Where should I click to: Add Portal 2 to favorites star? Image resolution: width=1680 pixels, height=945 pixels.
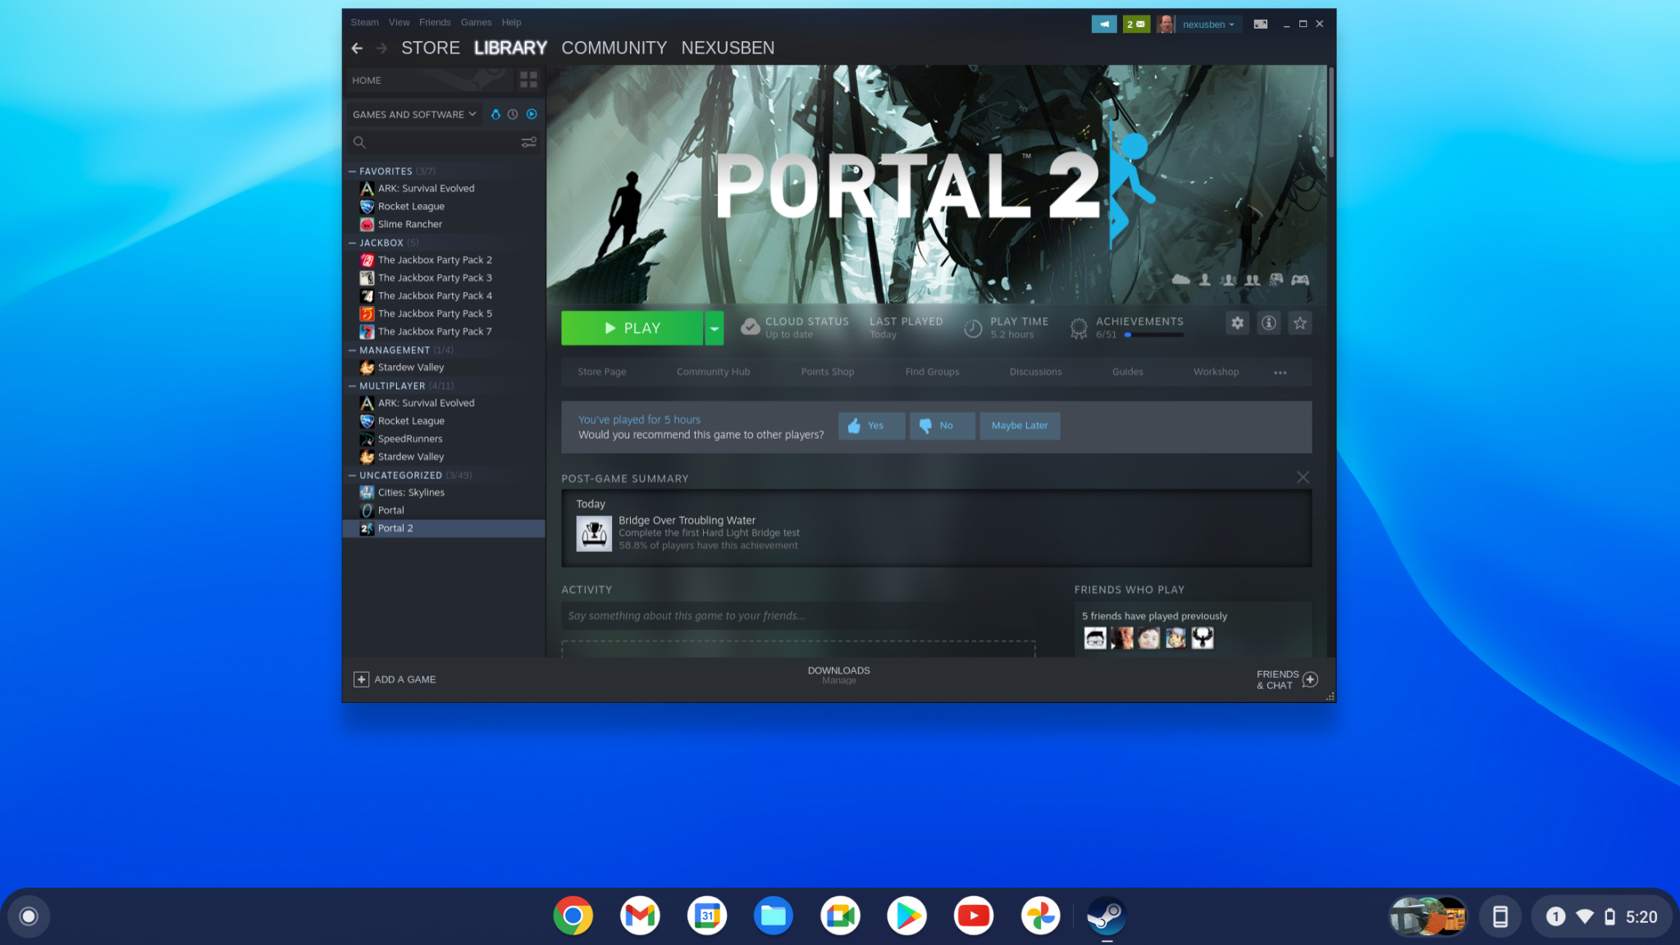pyautogui.click(x=1300, y=323)
